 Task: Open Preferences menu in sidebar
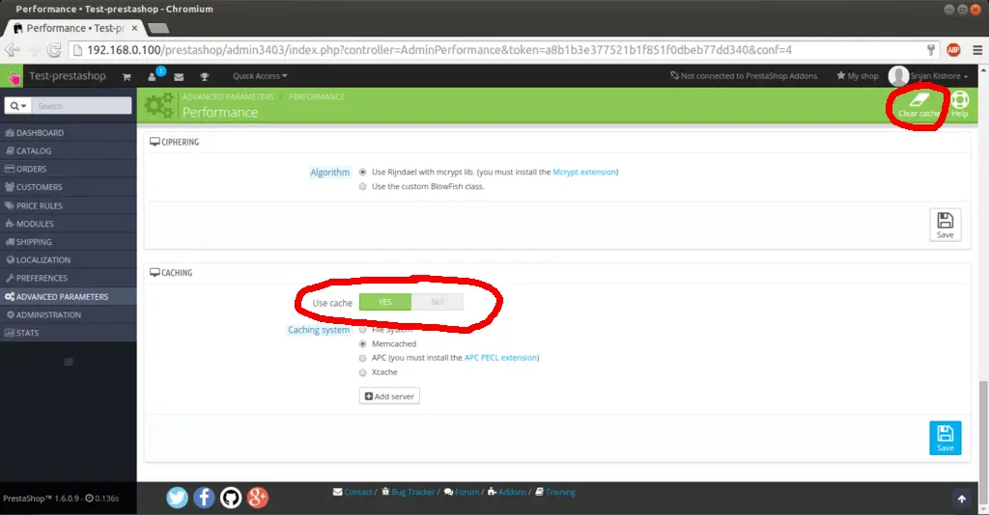coord(69,278)
